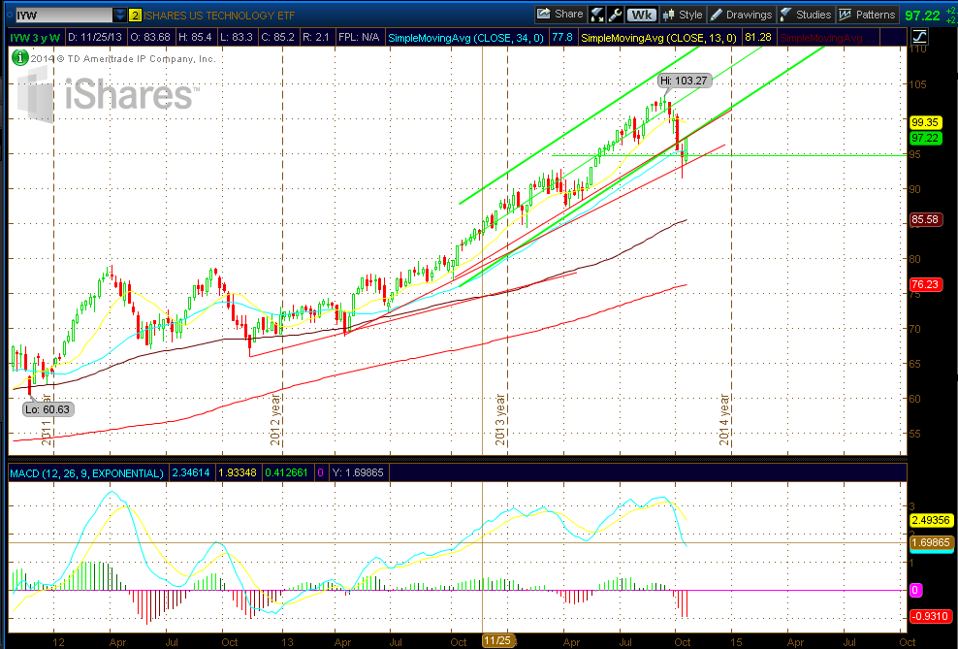Click the MACD value 2.34614

(x=191, y=472)
